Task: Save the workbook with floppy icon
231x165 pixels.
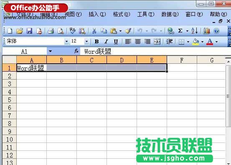Action: pos(29,31)
